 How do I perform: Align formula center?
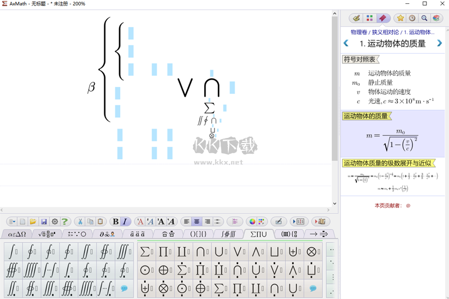coord(197,222)
